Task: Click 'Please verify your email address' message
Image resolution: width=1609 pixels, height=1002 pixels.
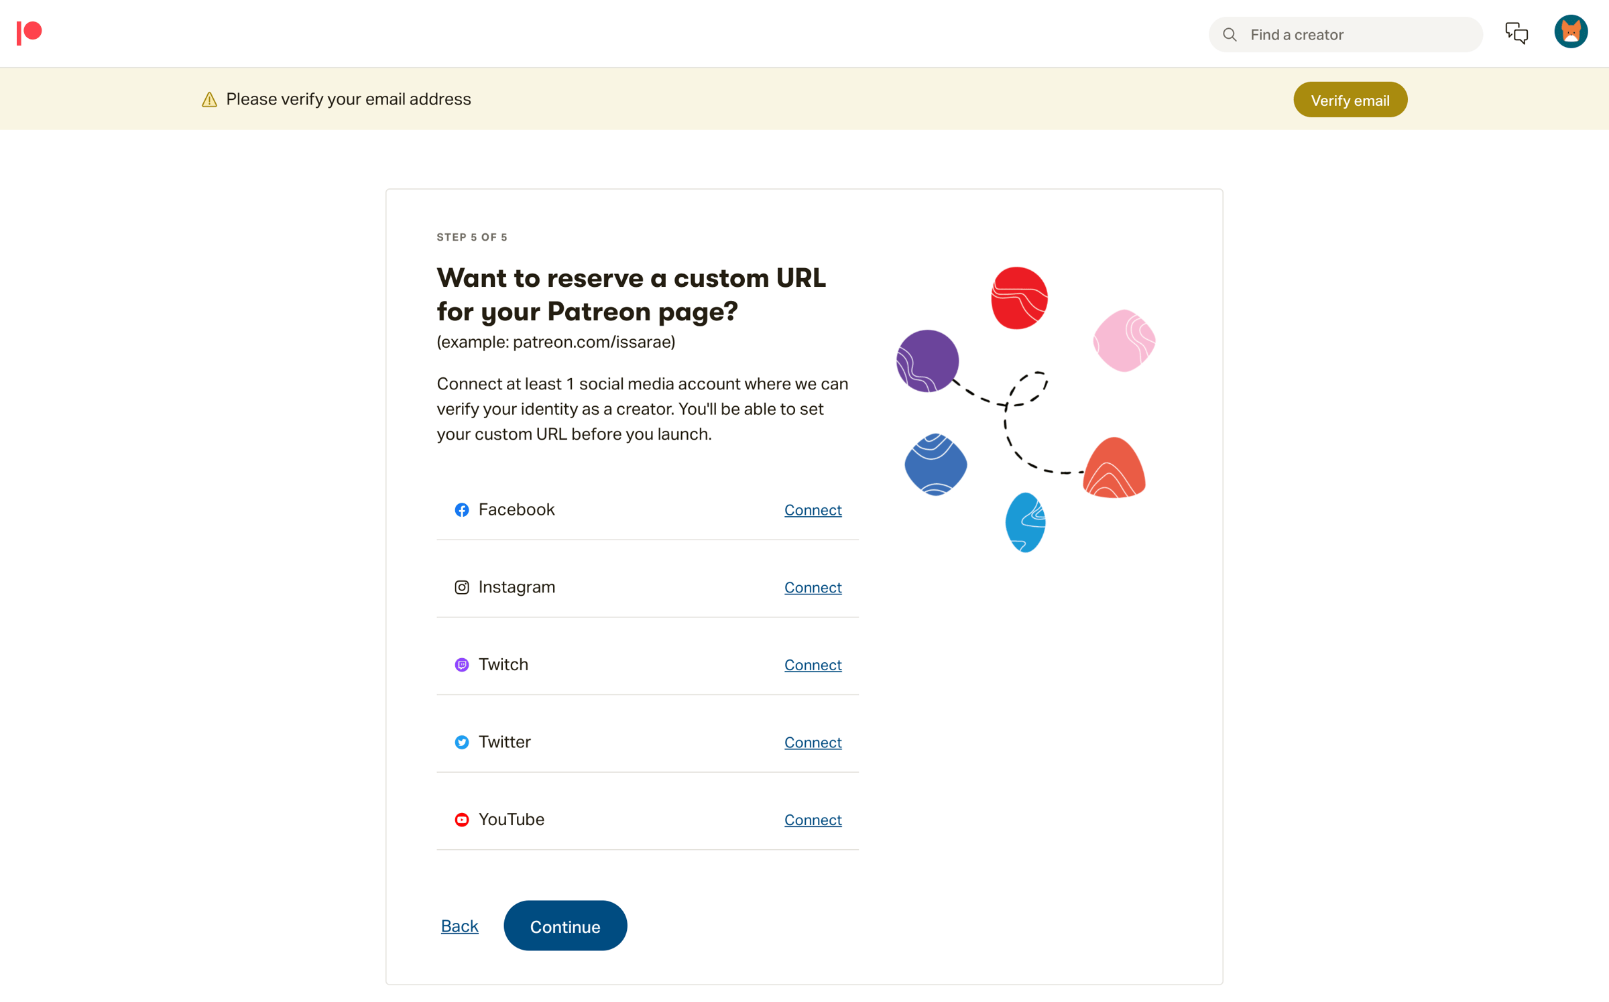Action: (x=349, y=99)
